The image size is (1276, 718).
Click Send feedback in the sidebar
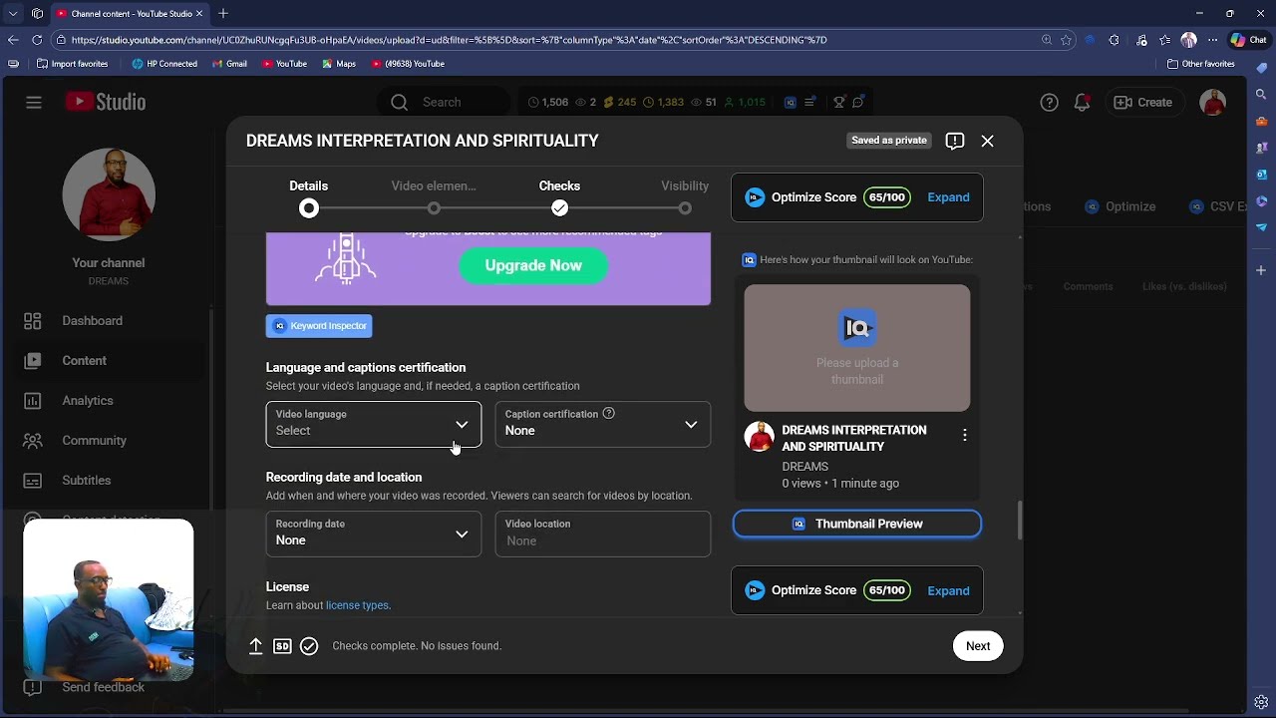[x=103, y=687]
